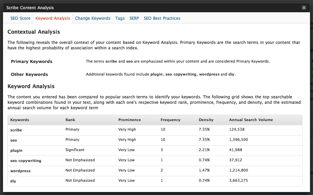Open the Change Keywords tab
The width and height of the screenshot is (313, 195).
point(93,18)
